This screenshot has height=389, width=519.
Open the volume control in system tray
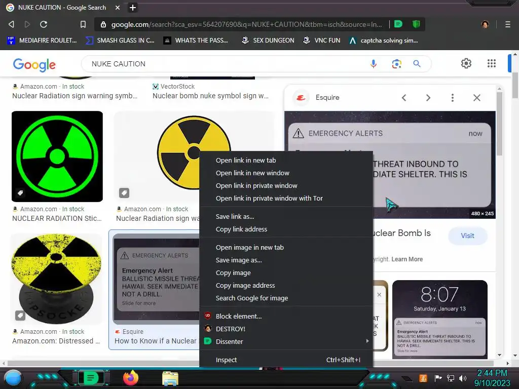(x=463, y=378)
